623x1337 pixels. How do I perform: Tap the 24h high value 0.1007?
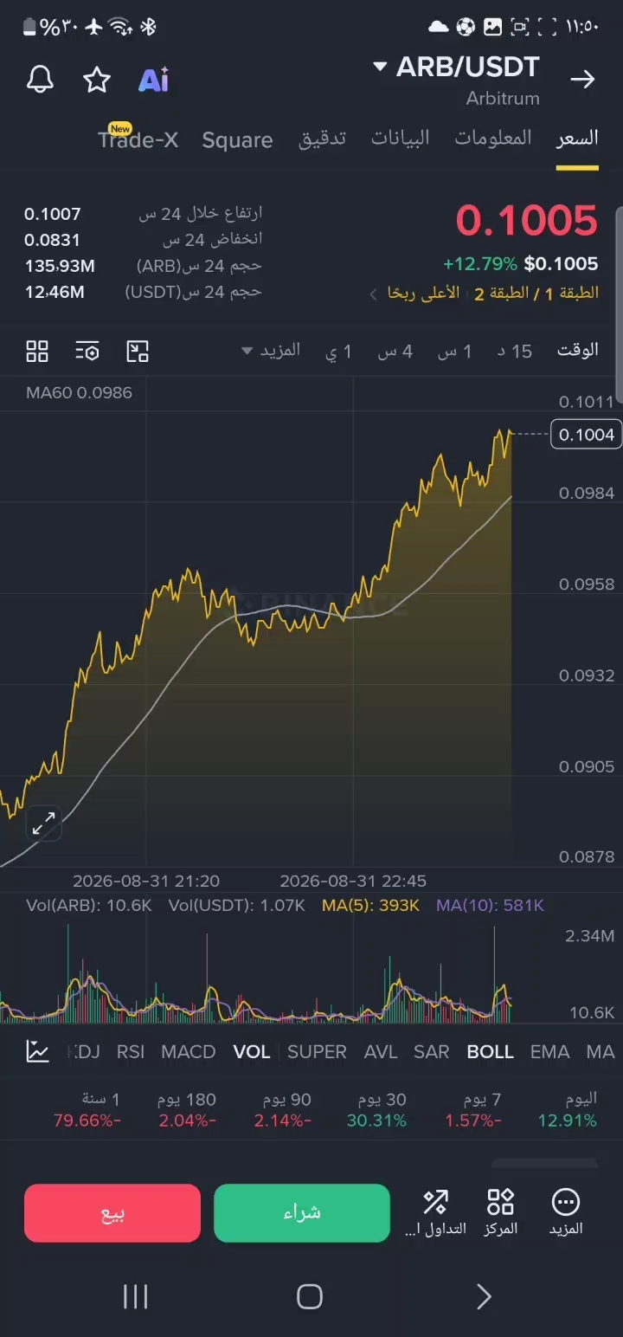coord(53,214)
